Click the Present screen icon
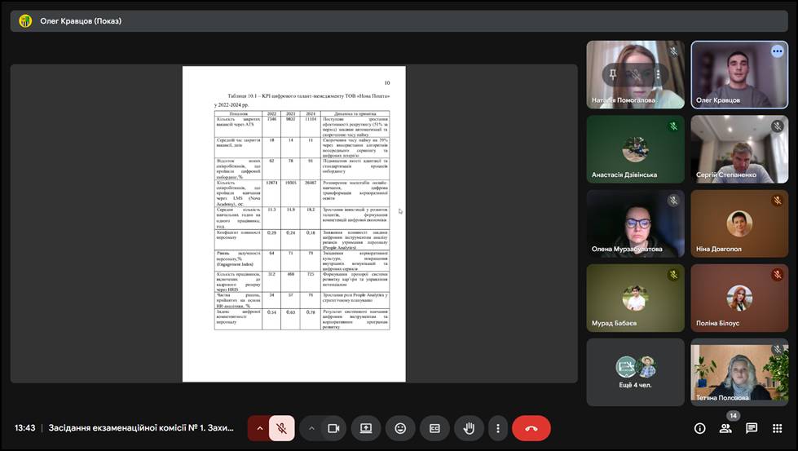The width and height of the screenshot is (798, 451). point(366,428)
